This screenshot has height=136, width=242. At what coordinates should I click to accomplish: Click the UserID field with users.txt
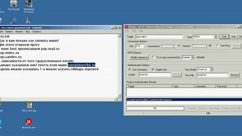(x=155, y=75)
